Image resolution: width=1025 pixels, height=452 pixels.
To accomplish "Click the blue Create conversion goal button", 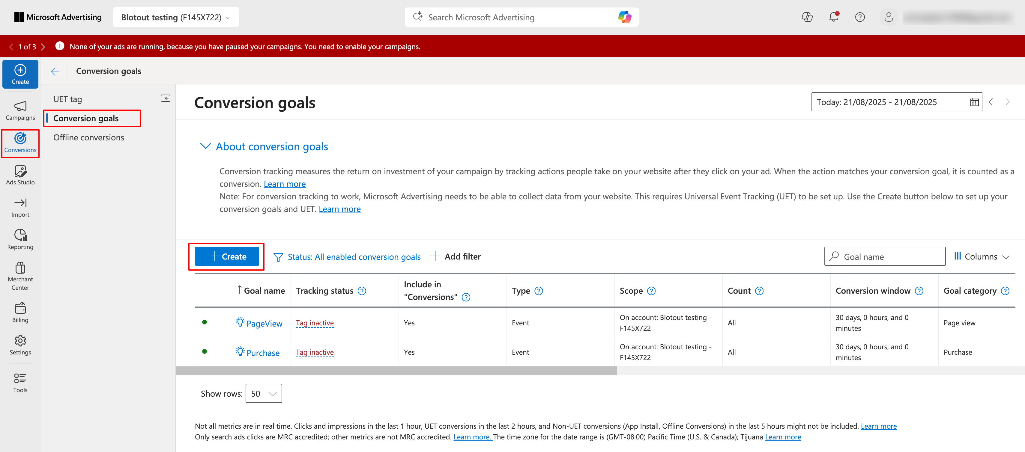I will click(x=227, y=257).
